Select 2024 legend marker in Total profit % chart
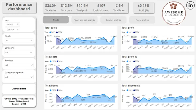The width and height of the screenshot is (196, 110). coord(134,61)
